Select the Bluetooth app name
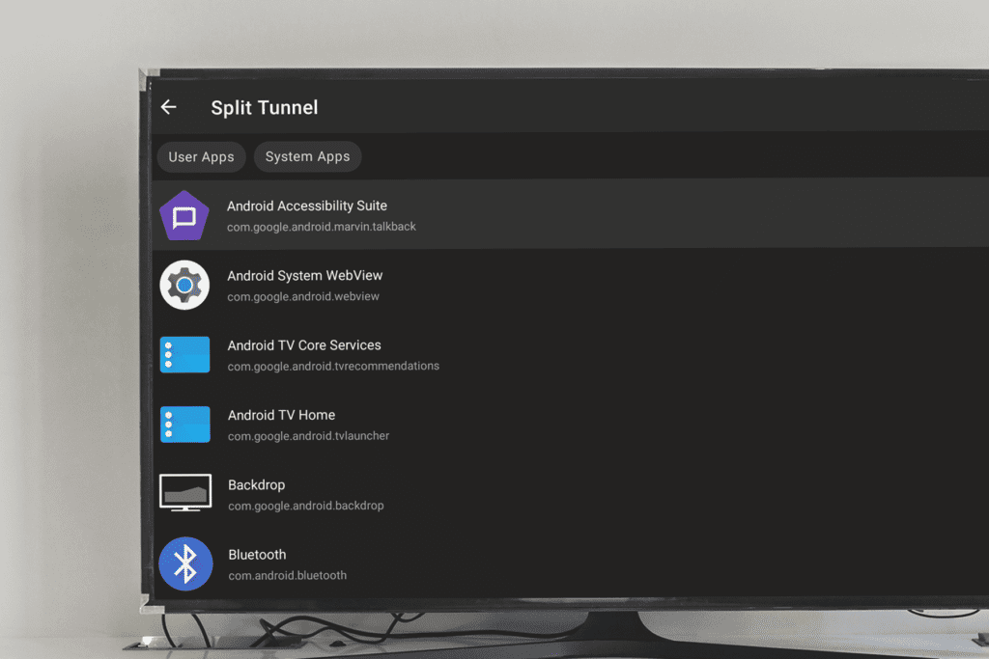Screen dimensions: 989x659 257,555
